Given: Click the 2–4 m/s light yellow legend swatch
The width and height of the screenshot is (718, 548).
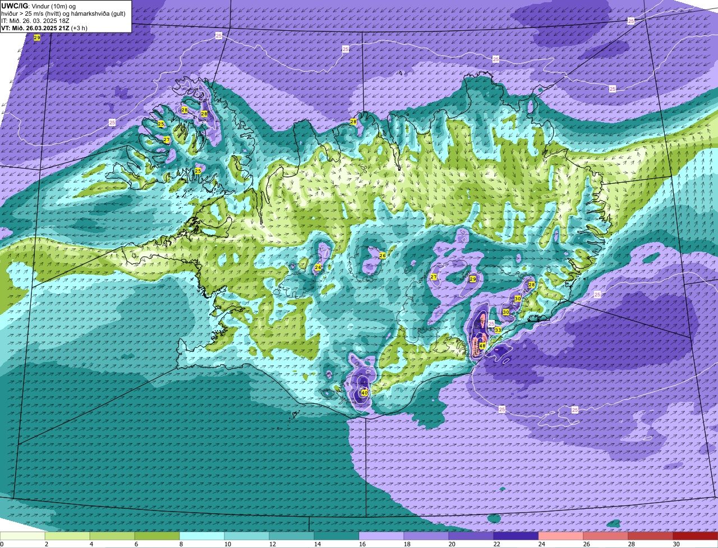Looking at the screenshot, I should pyautogui.click(x=67, y=536).
